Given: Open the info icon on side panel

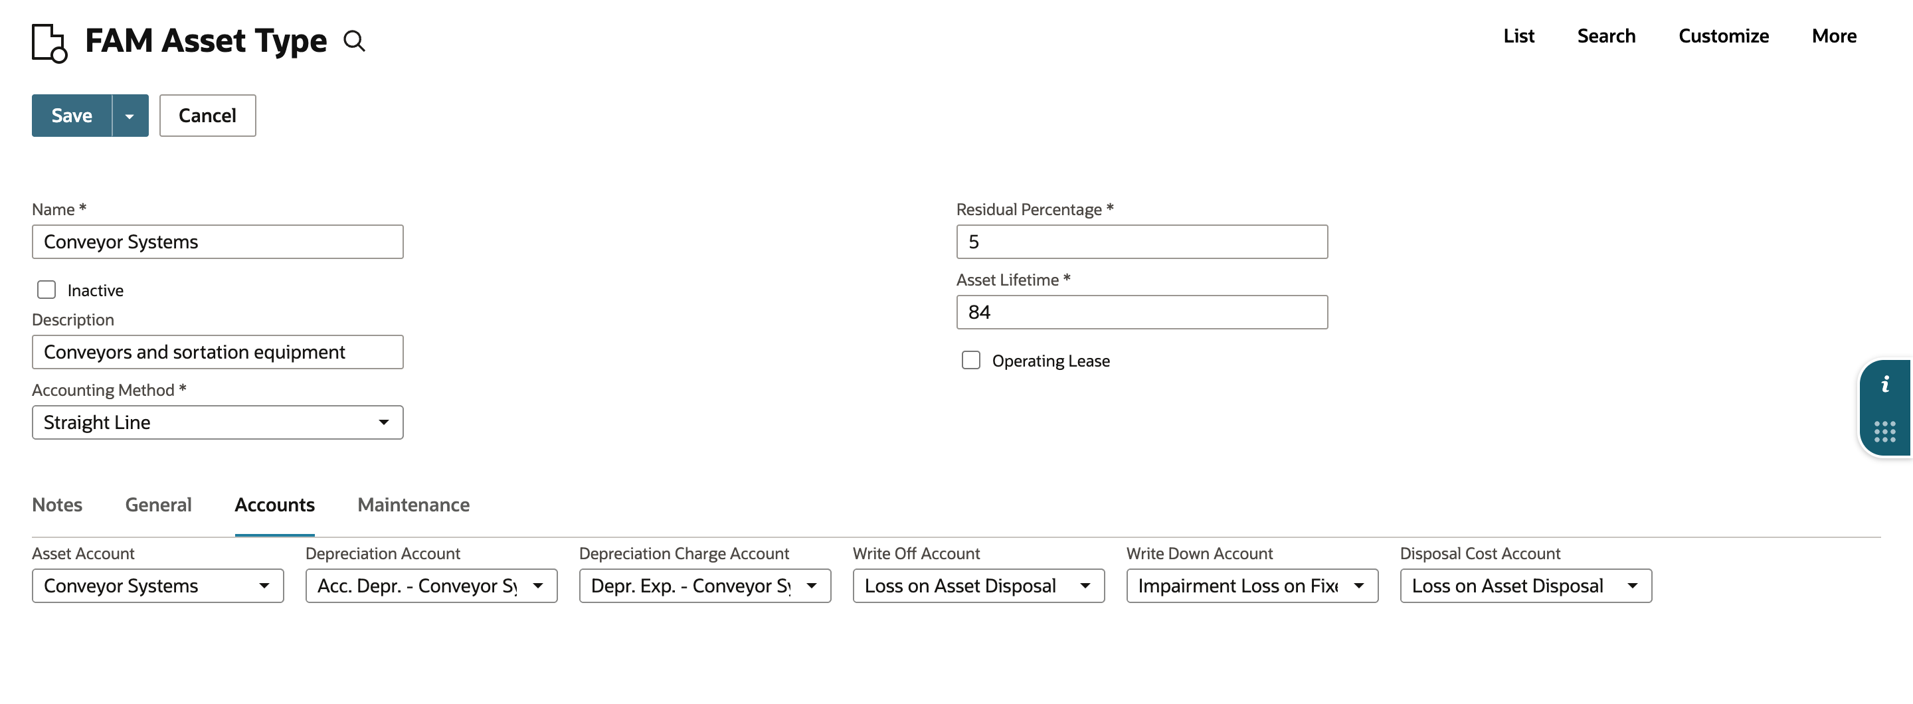Looking at the screenshot, I should [1885, 384].
